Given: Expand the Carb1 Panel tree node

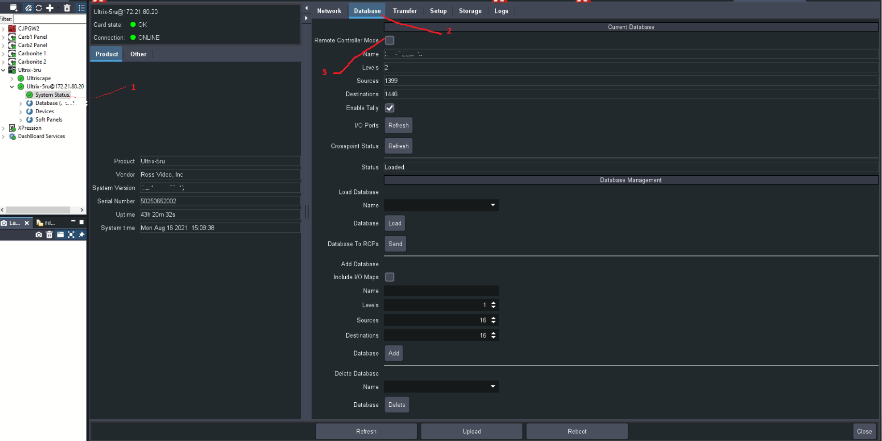Looking at the screenshot, I should pos(3,37).
